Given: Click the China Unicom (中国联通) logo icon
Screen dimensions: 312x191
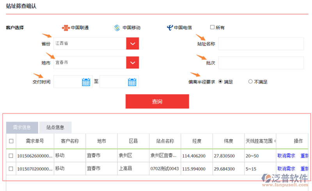Looking at the screenshot, I should click(66, 28).
